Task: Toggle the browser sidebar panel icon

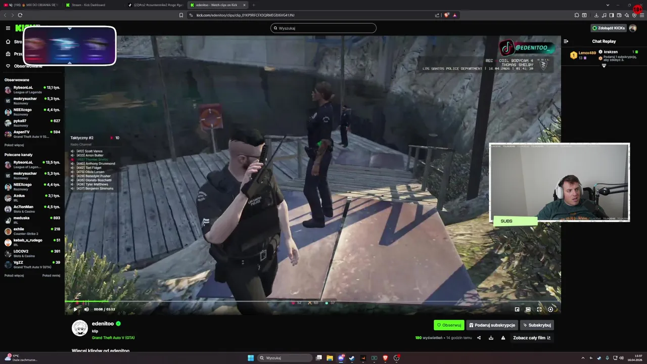Action: [x=612, y=15]
